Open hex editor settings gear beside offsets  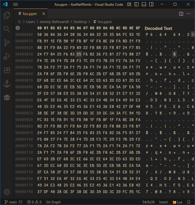pos(18,28)
